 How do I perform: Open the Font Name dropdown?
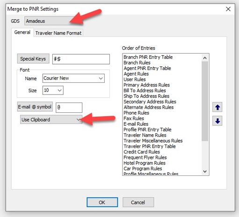73,78
